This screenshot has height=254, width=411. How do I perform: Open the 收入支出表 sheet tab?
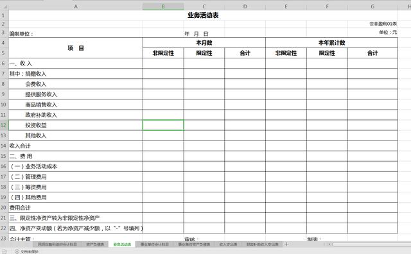coord(229,244)
